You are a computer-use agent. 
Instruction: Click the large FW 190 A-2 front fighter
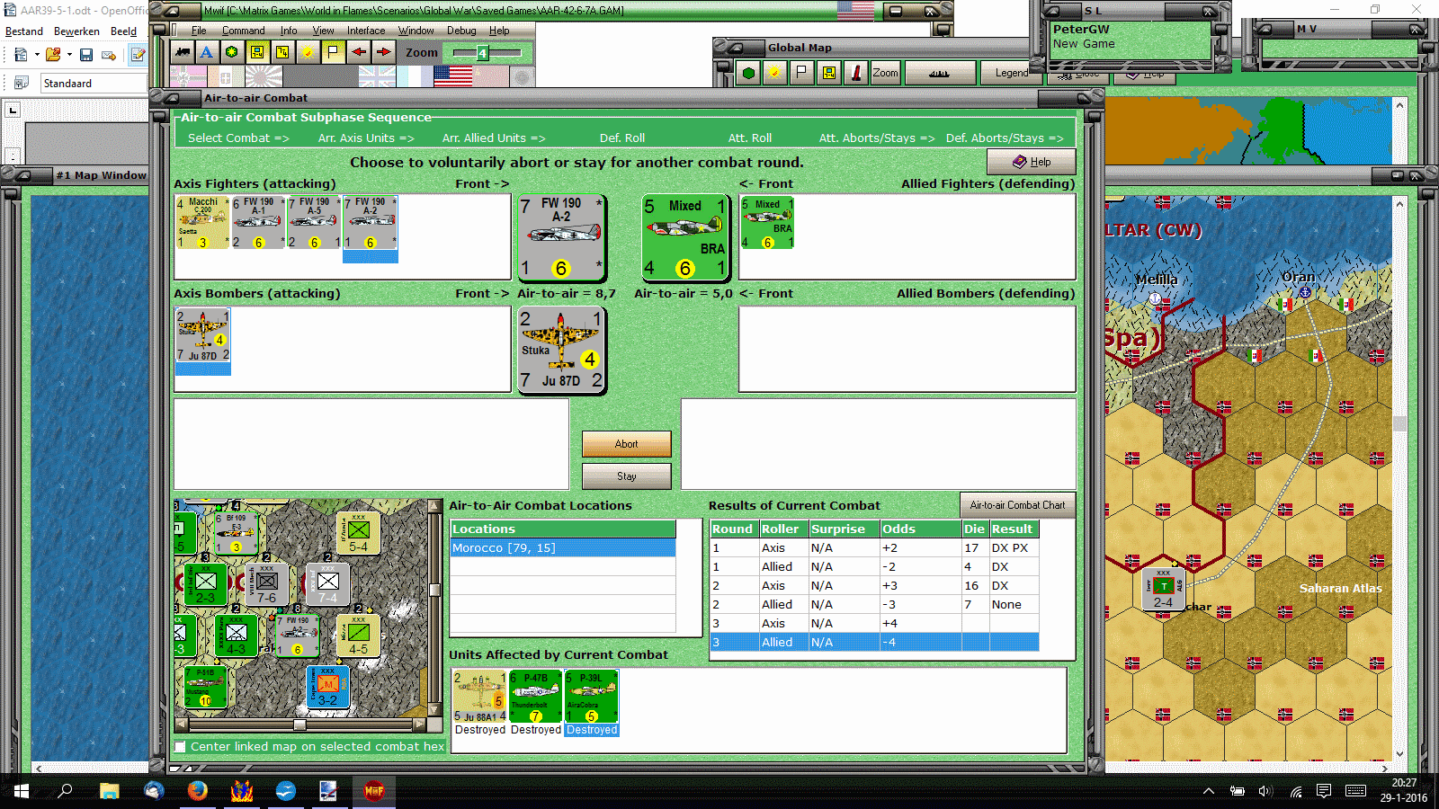(x=561, y=238)
